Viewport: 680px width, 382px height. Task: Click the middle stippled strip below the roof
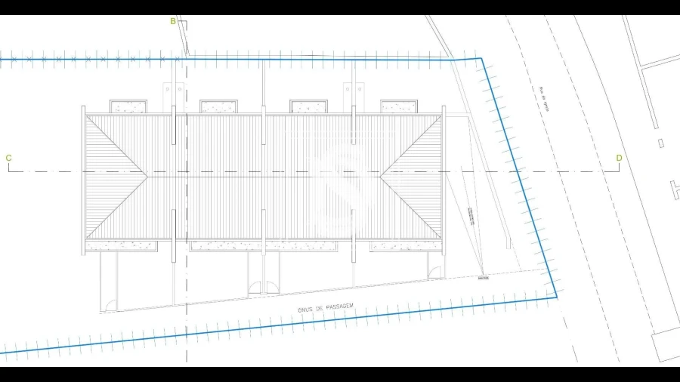click(264, 245)
